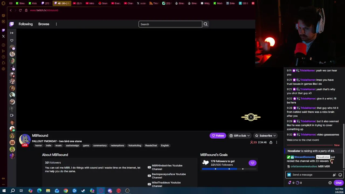Click the chat panel scrollbar

click(x=344, y=145)
